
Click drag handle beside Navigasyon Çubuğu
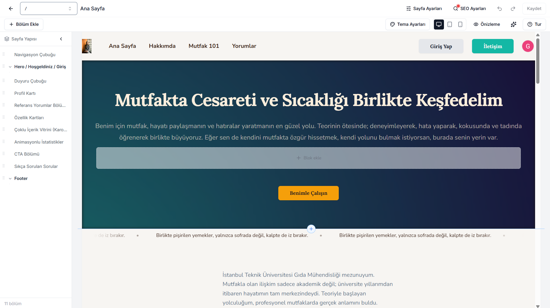(4, 54)
